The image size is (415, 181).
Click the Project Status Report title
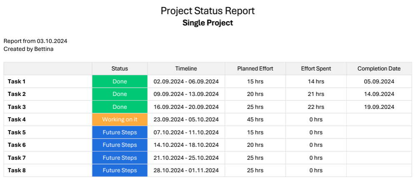coord(207,11)
